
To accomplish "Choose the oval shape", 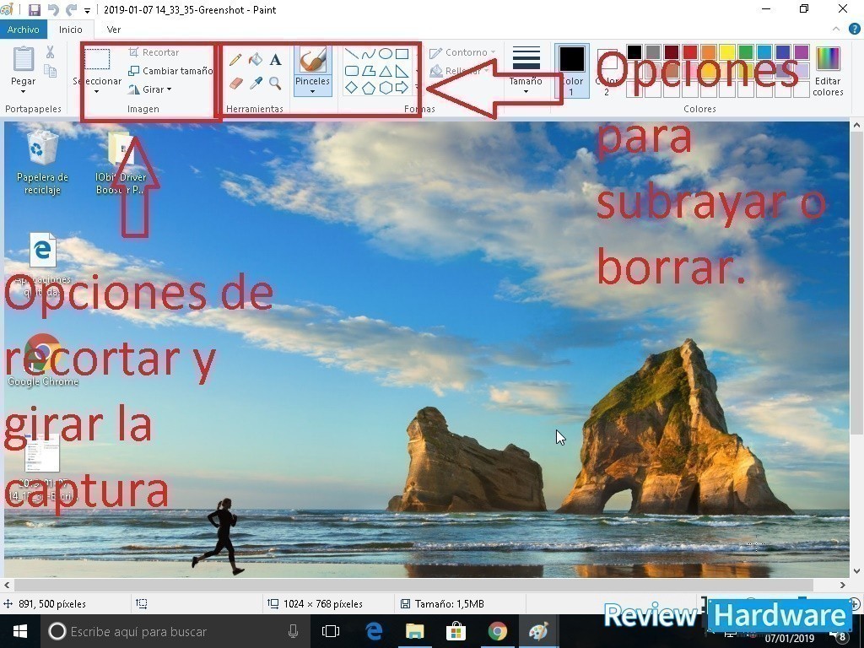I will click(386, 53).
